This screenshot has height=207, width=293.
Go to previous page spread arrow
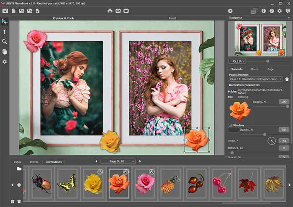(96, 161)
